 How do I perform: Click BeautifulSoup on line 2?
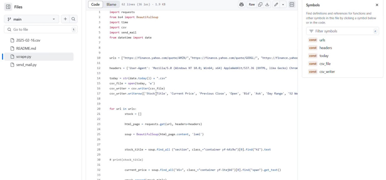[x=147, y=17]
